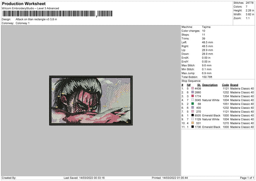Click stitch count 270 in stop row 7

point(198,112)
